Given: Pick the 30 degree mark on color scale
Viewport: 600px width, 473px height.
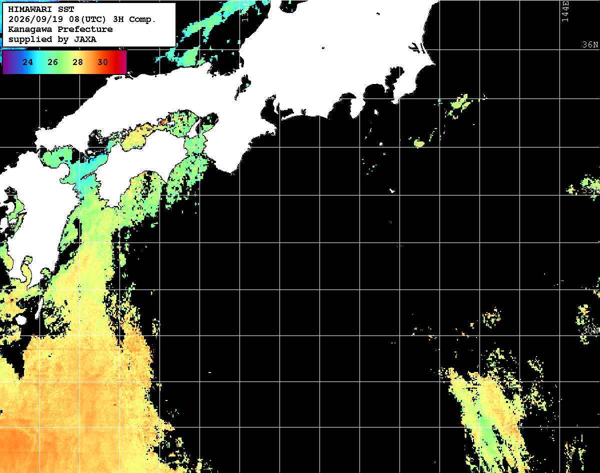Looking at the screenshot, I should 102,62.
